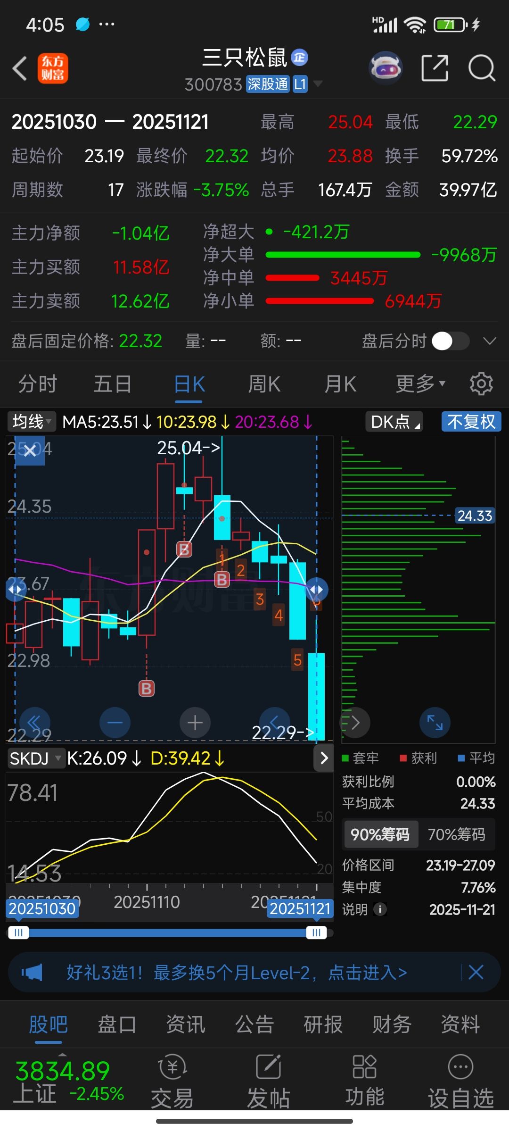Switch to 五日 tab

click(113, 384)
